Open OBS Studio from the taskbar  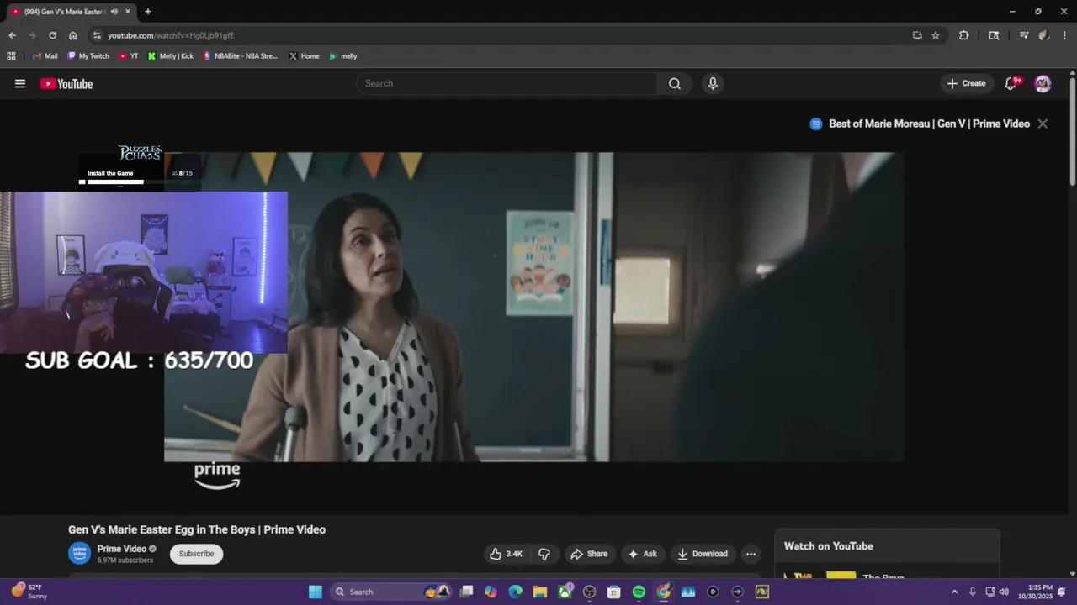590,592
